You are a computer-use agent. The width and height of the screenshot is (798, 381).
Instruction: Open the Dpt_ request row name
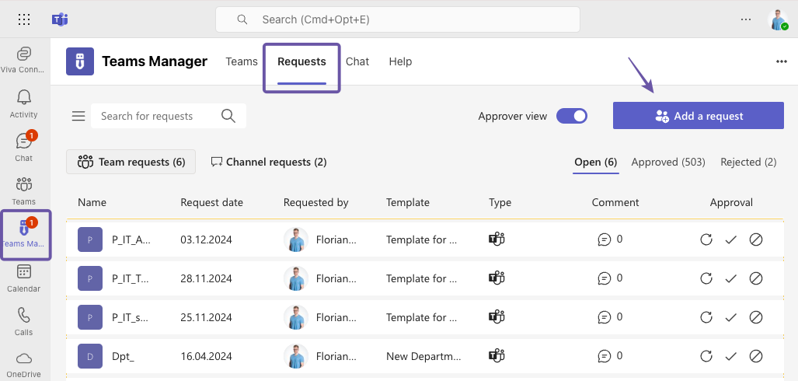tap(124, 356)
